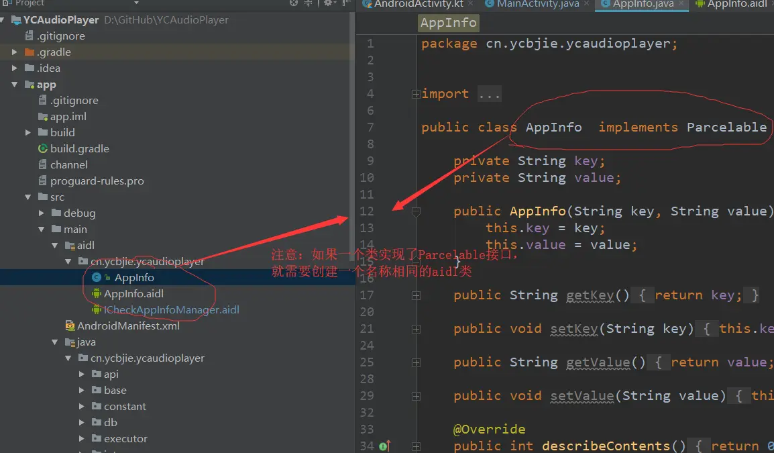Screen dimensions: 774x453
Task: Click the Android icon beside AppInfo.aidl in tree
Action: 97,293
